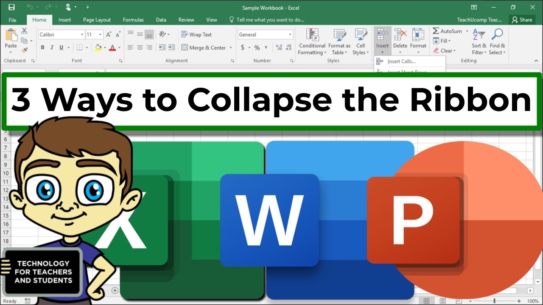
Task: Click Merge & Center
Action: 204,48
